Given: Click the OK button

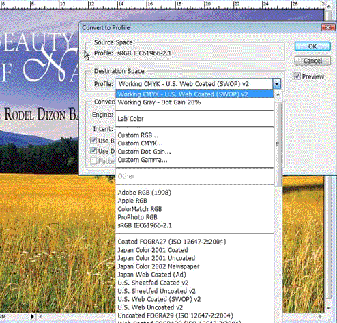Looking at the screenshot, I should click(312, 46).
